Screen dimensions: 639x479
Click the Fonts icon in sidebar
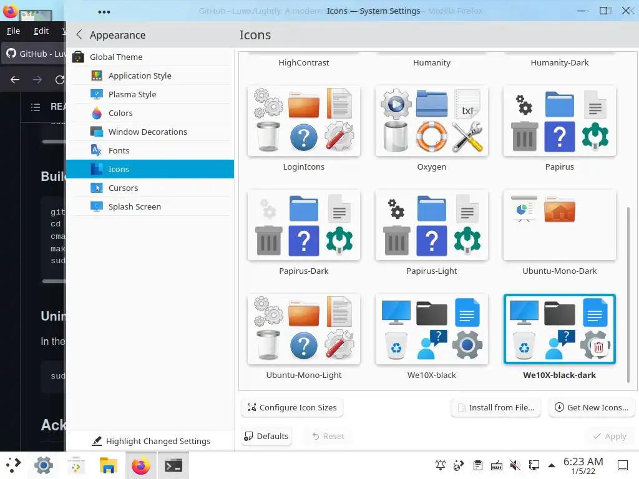click(97, 151)
